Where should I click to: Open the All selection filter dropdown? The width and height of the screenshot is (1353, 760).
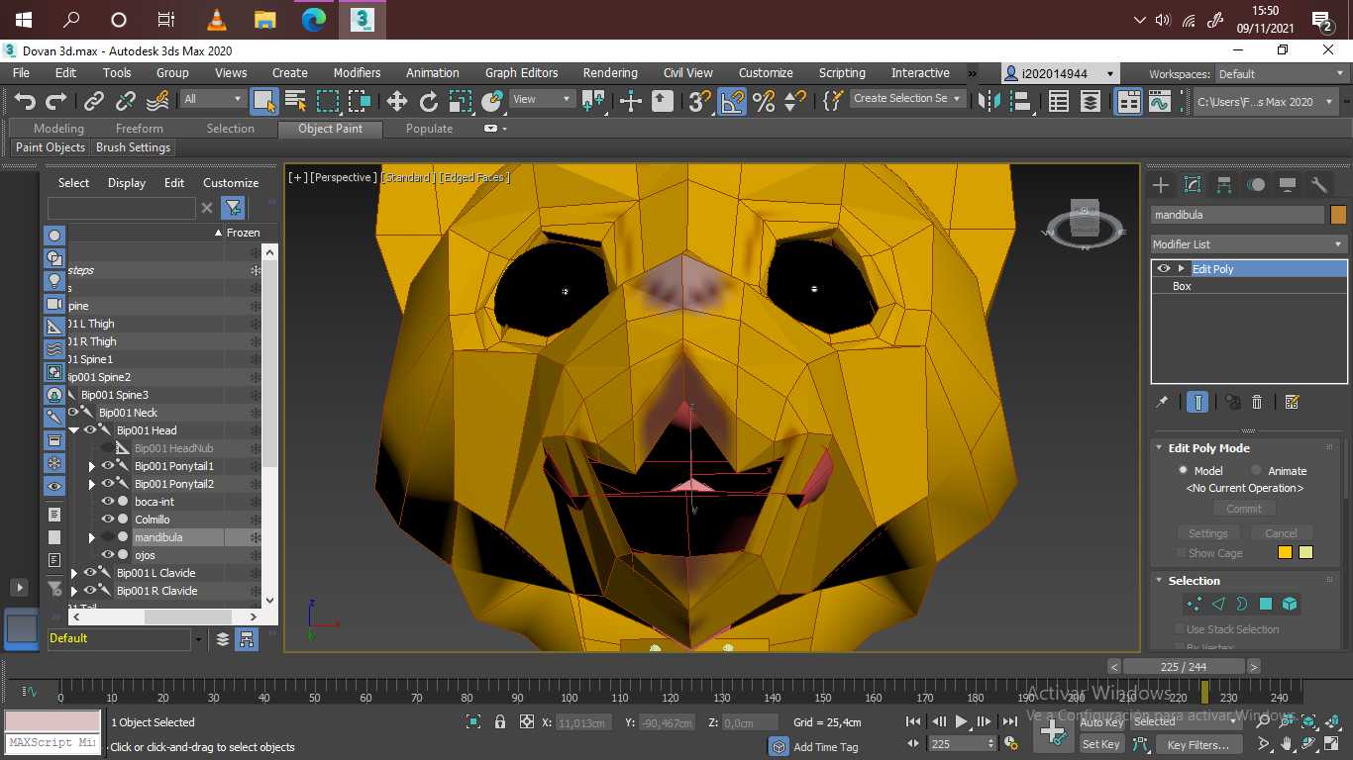coord(213,99)
